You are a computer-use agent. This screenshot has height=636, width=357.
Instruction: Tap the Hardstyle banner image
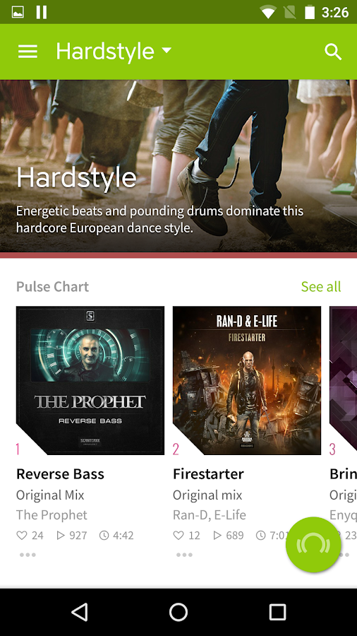coord(178,166)
